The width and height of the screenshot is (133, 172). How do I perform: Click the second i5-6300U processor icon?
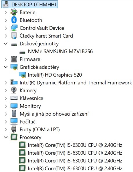(x=22, y=153)
